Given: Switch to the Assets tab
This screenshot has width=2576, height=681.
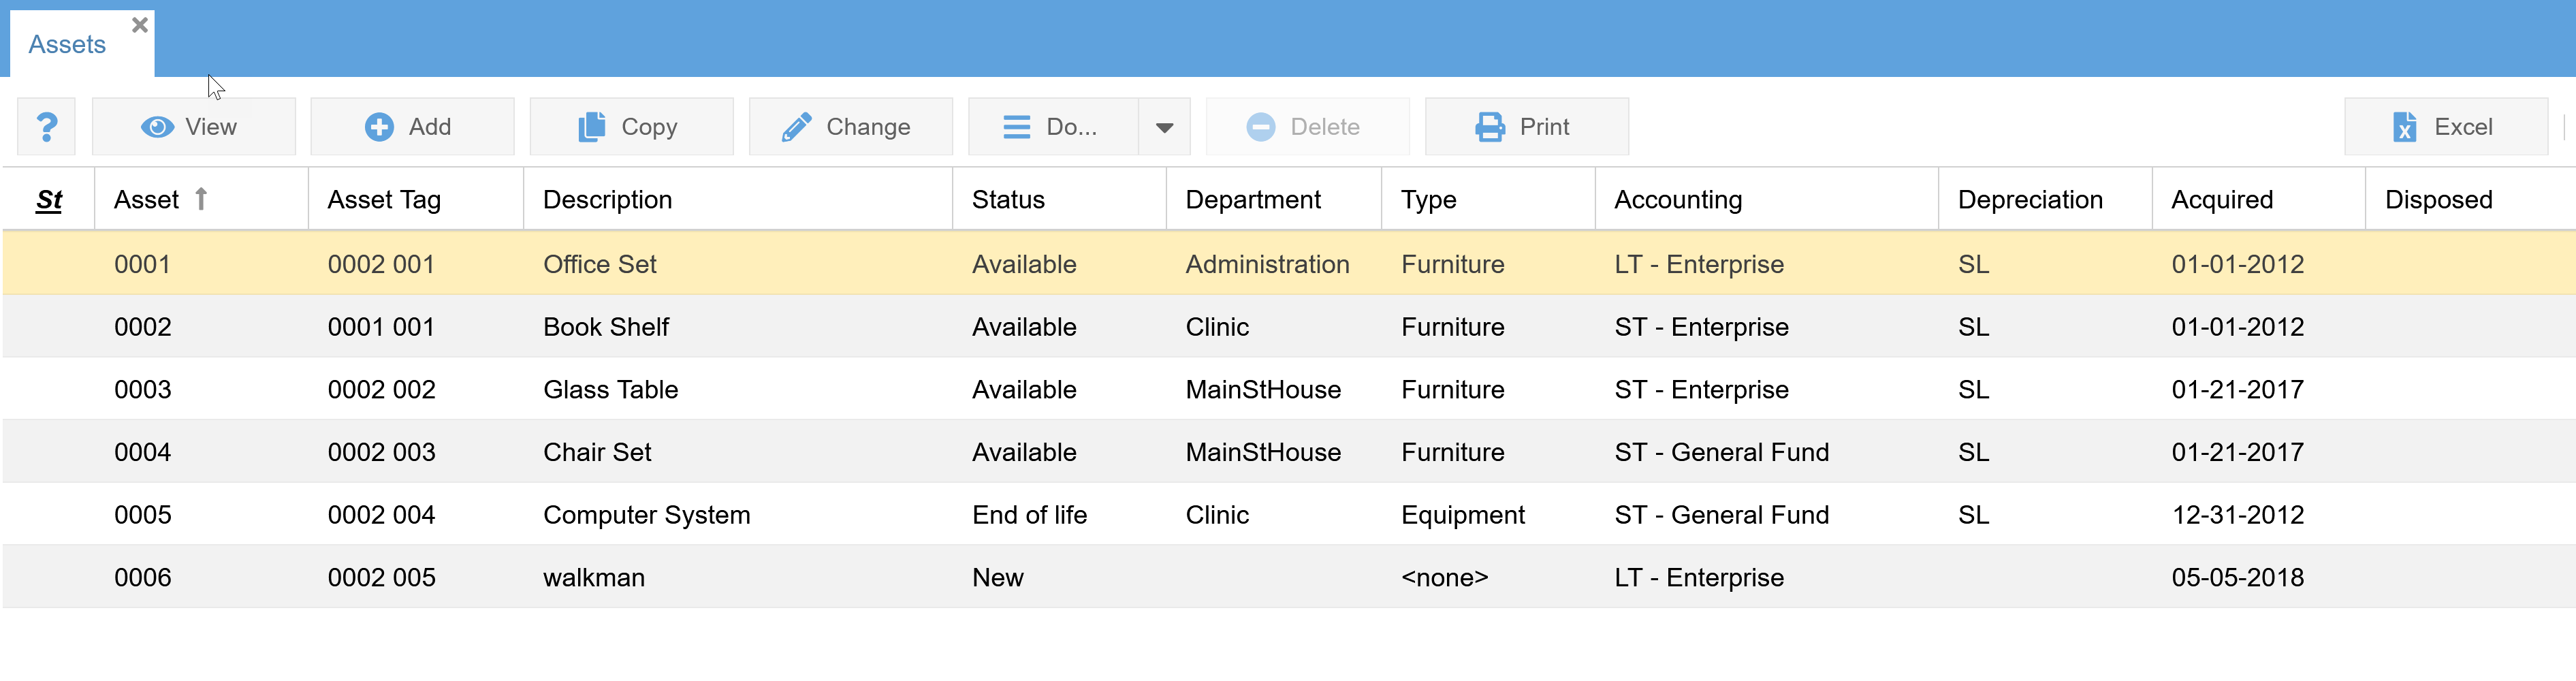Looking at the screenshot, I should coord(67,45).
